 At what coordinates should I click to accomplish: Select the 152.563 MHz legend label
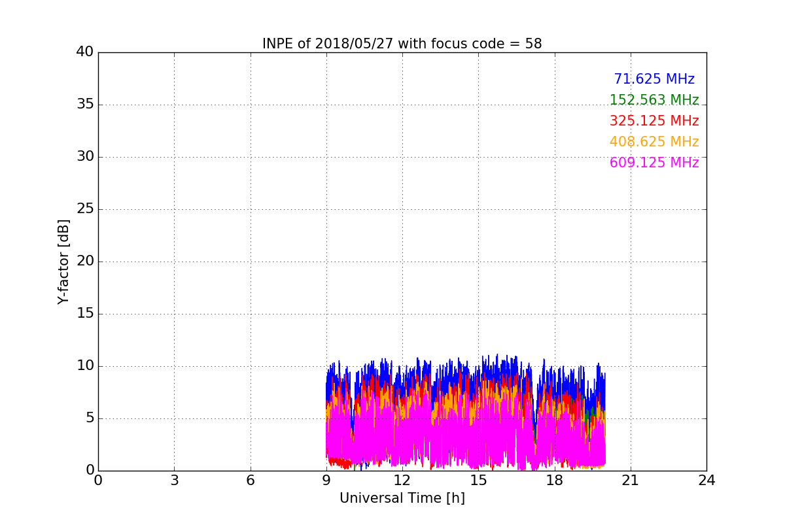[x=654, y=100]
